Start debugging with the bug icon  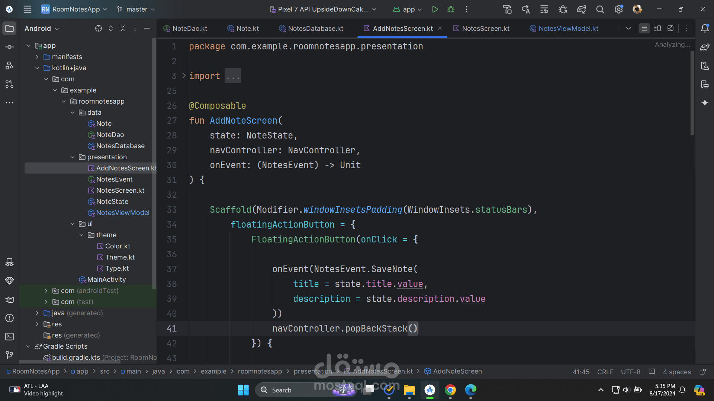(451, 9)
